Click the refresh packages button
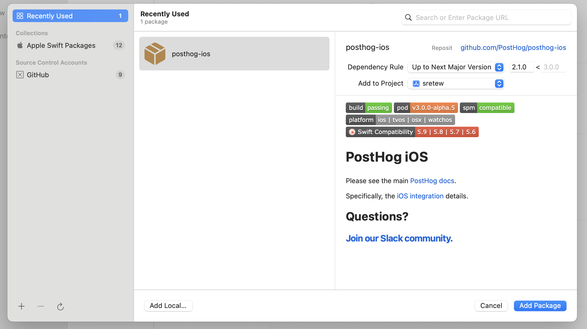587x329 pixels. (60, 306)
